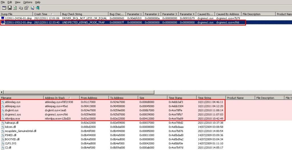Select the atikmdag.sys driver file icon
The width and height of the screenshot is (292, 150).
click(3, 102)
